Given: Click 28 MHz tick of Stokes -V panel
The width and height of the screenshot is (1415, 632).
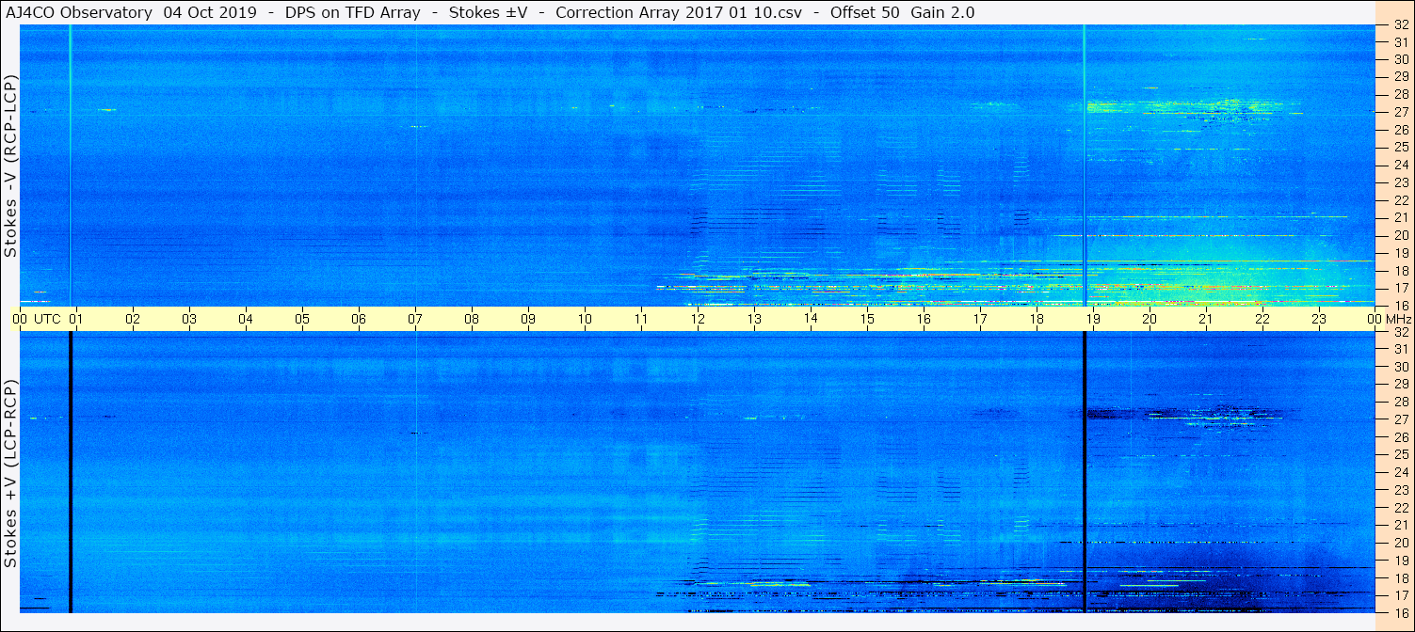Looking at the screenshot, I should [1400, 94].
